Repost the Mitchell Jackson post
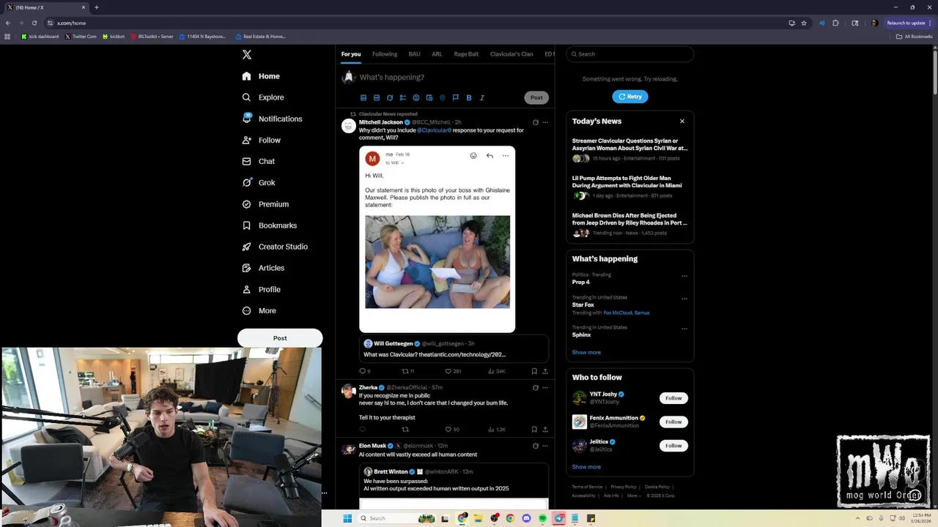This screenshot has height=527, width=938. pyautogui.click(x=407, y=371)
